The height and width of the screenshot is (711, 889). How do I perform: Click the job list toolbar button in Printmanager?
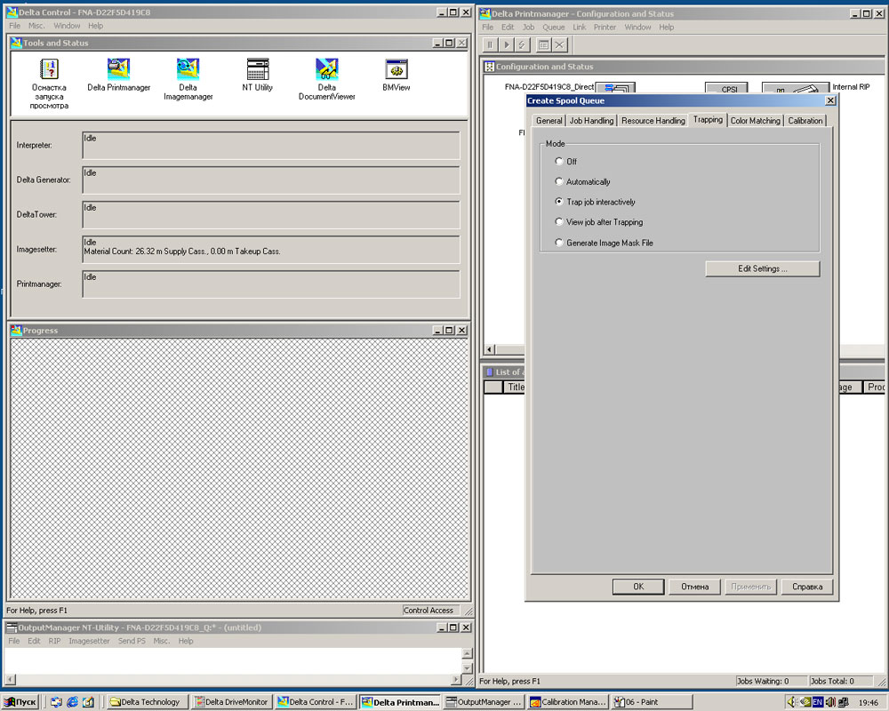pyautogui.click(x=543, y=44)
